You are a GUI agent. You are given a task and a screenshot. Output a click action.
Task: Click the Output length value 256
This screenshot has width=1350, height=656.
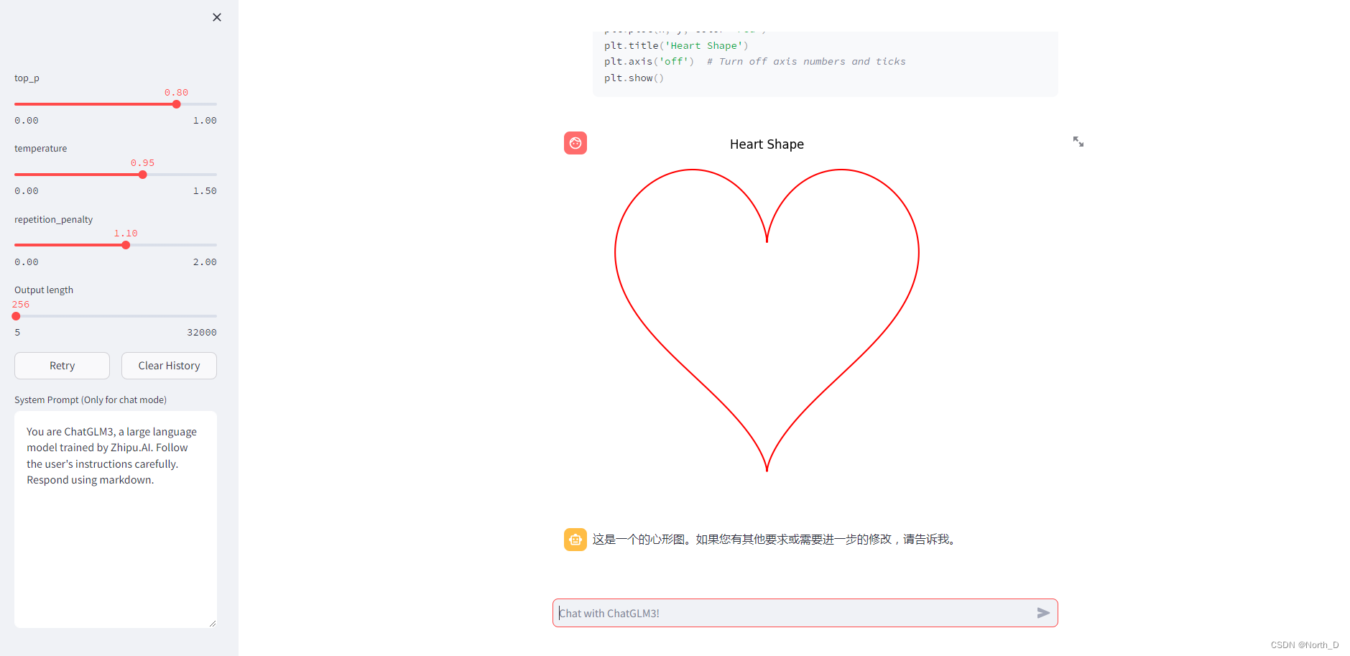pos(21,305)
